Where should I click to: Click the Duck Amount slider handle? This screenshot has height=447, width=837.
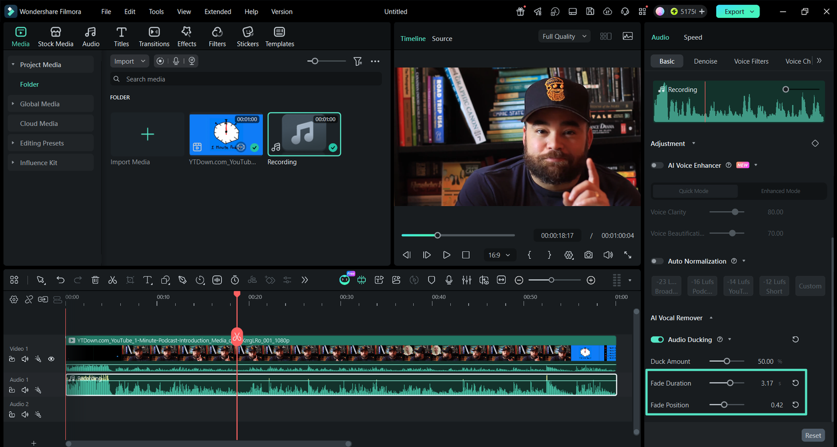(727, 361)
